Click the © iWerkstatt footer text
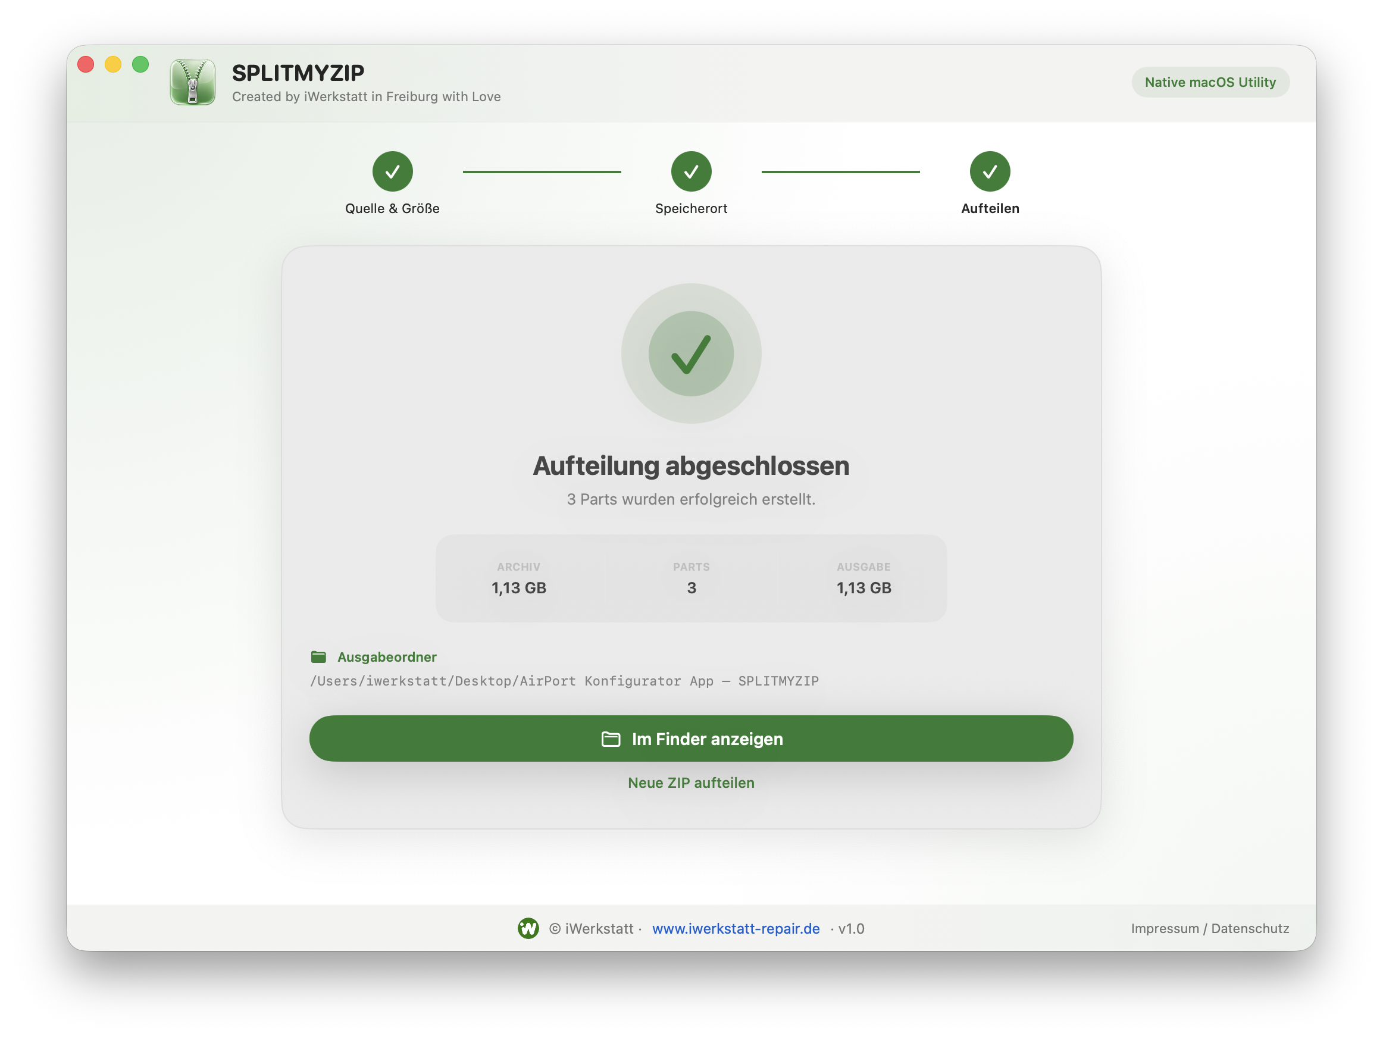This screenshot has width=1383, height=1039. coord(591,928)
